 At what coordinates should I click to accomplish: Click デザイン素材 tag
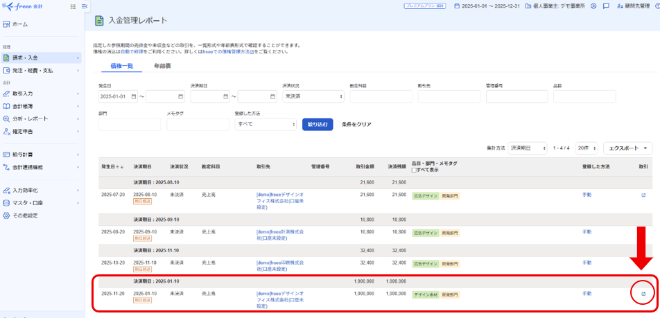(x=425, y=294)
